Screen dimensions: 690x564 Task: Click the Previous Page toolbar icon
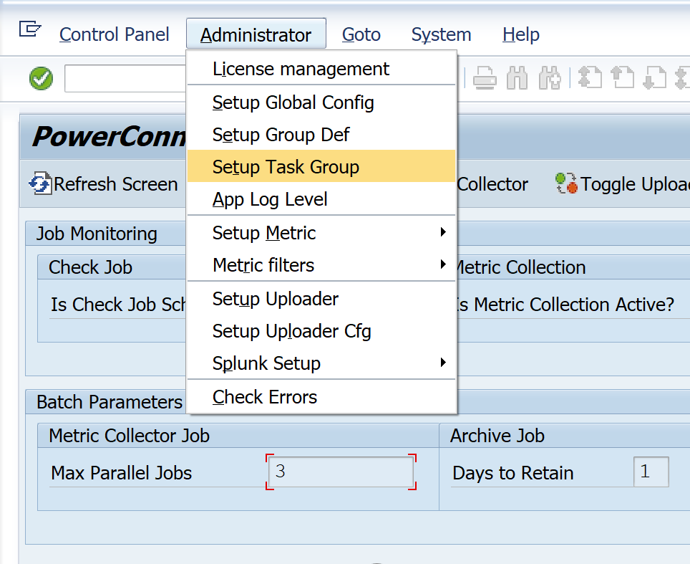622,78
